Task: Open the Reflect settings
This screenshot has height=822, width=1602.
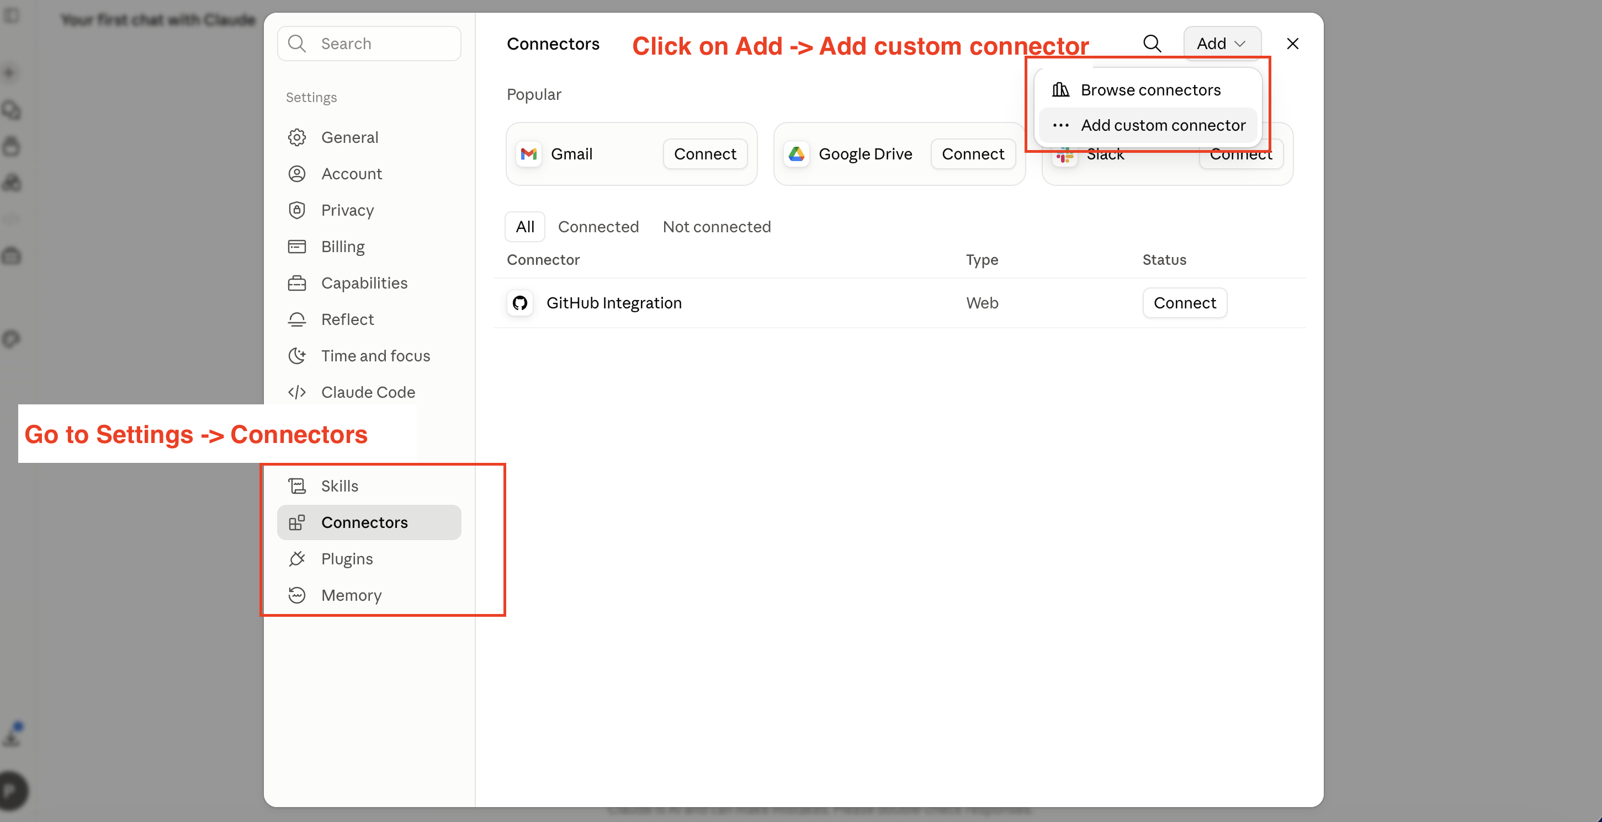Action: (369, 319)
